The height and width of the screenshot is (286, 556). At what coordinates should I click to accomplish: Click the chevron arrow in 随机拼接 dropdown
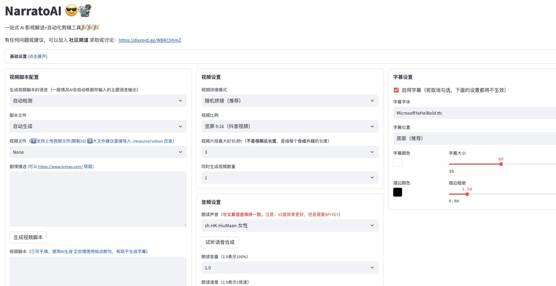coord(372,101)
